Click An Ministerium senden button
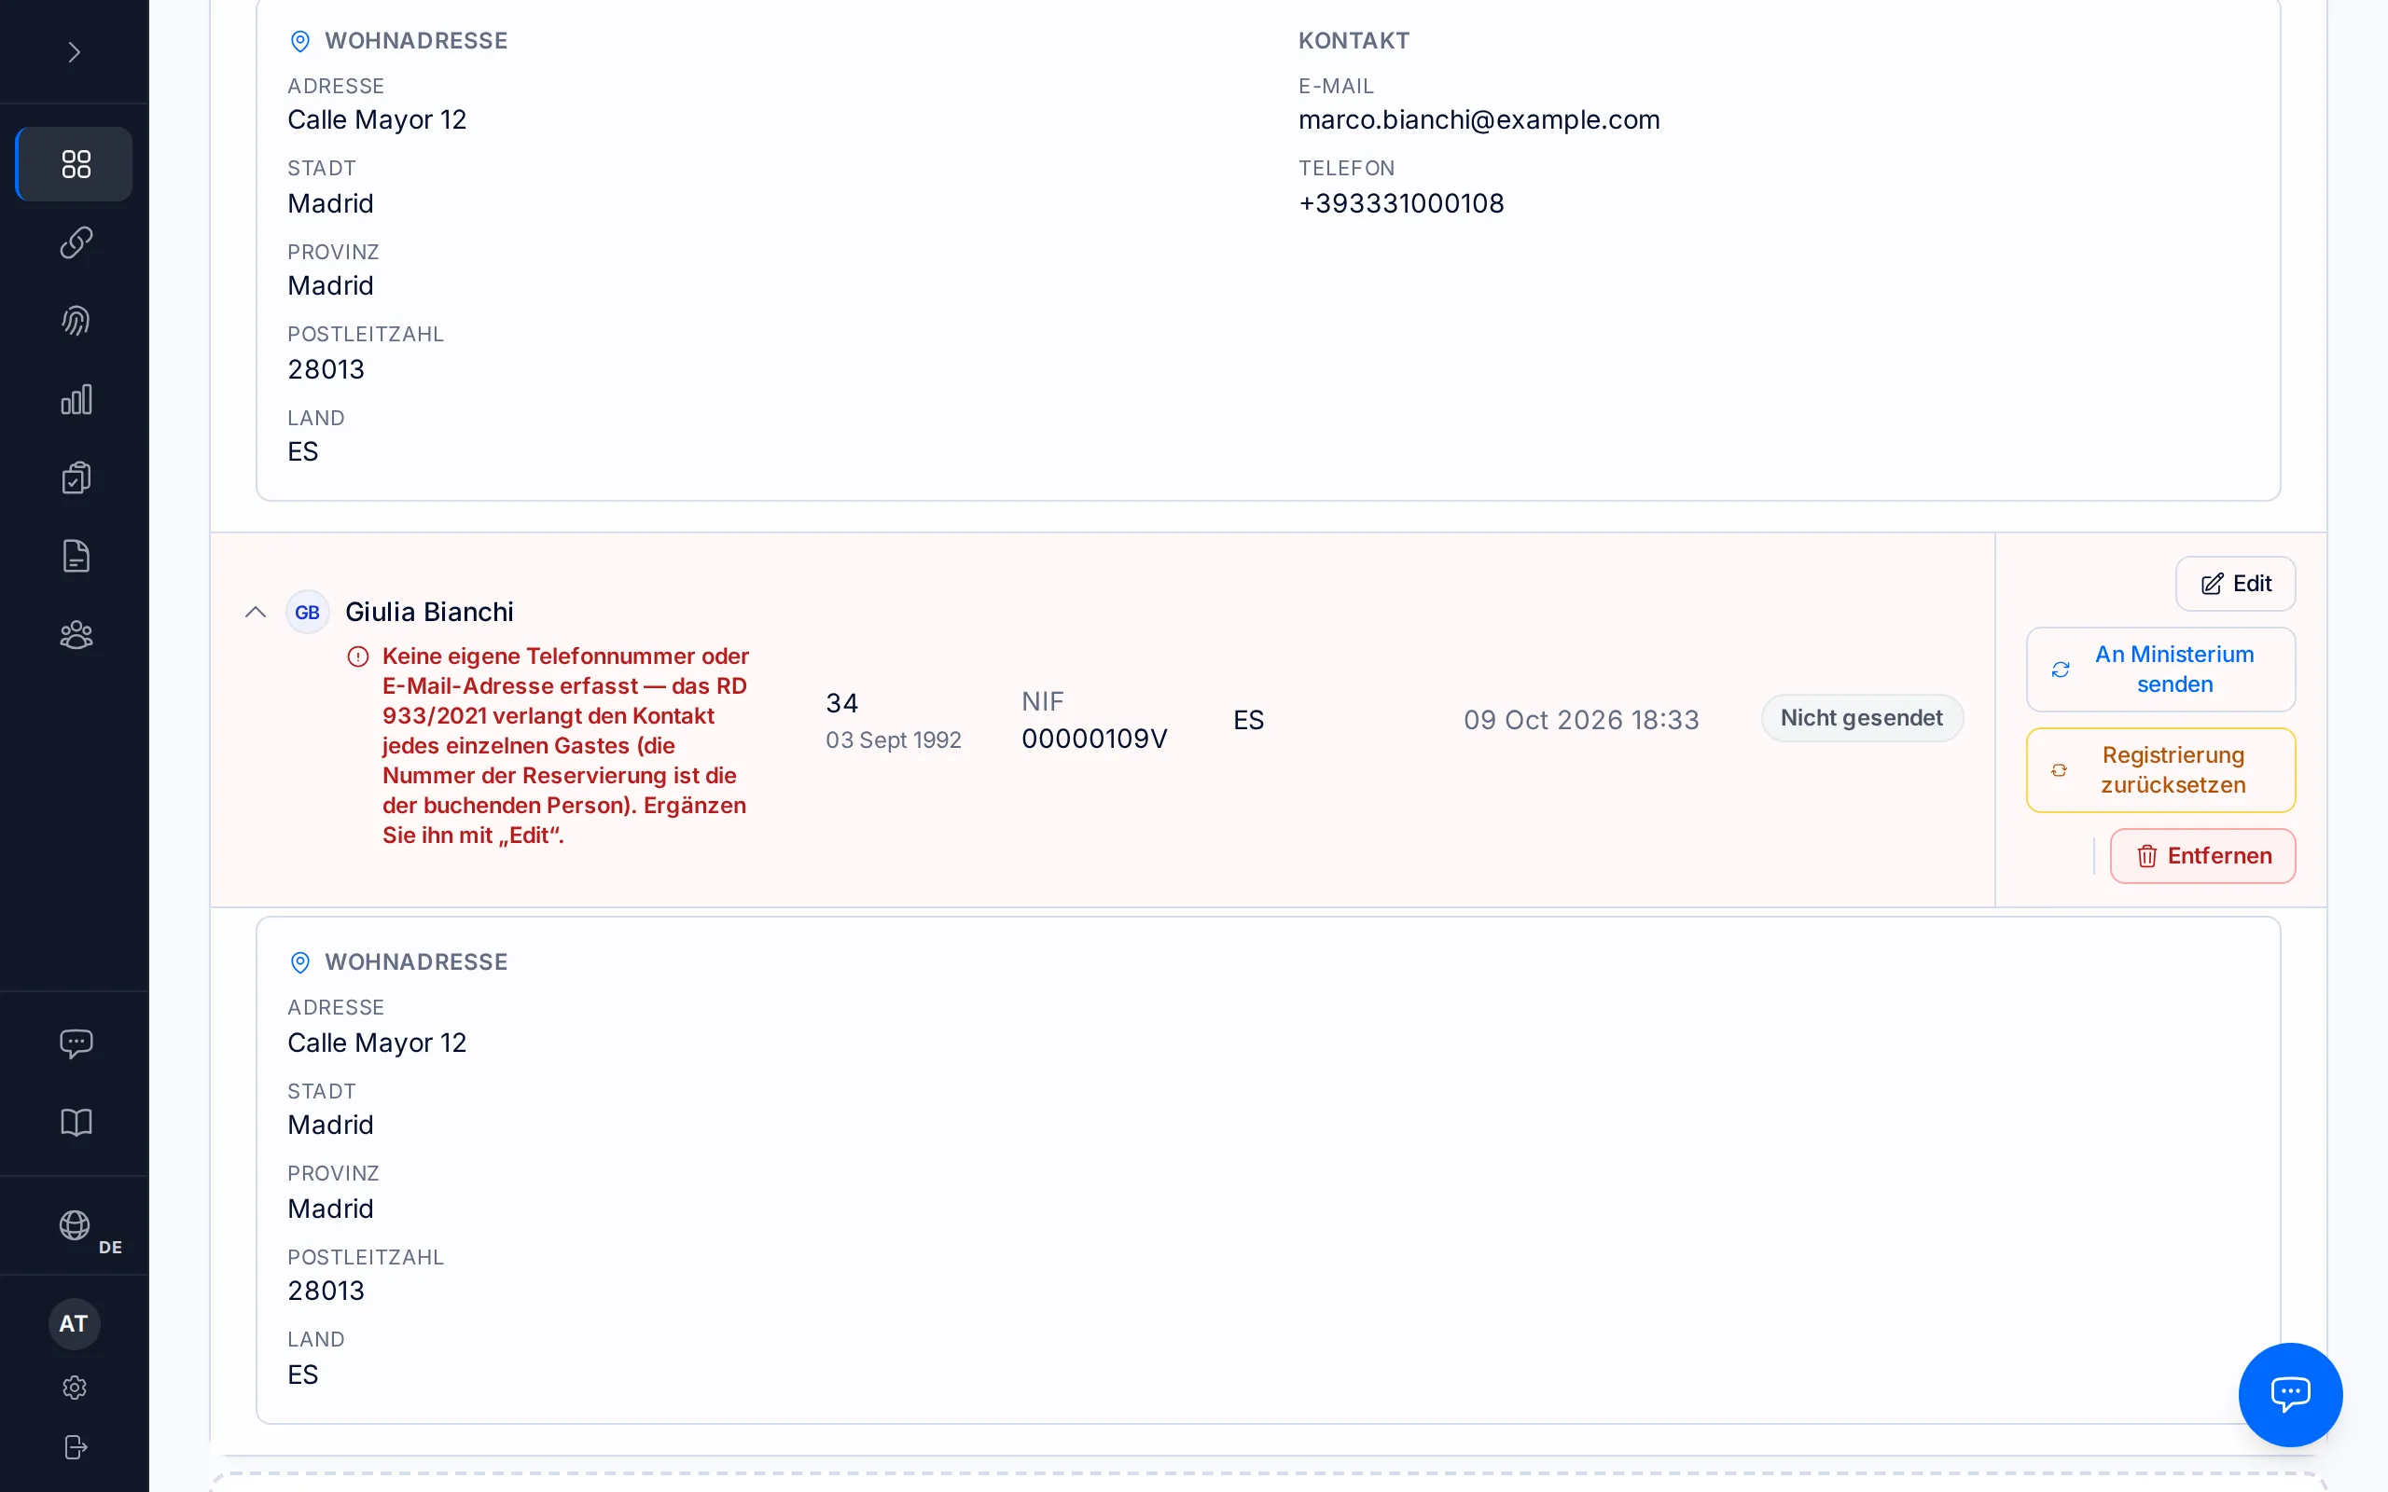Screen dimensions: 2388x1492 click(x=2160, y=669)
